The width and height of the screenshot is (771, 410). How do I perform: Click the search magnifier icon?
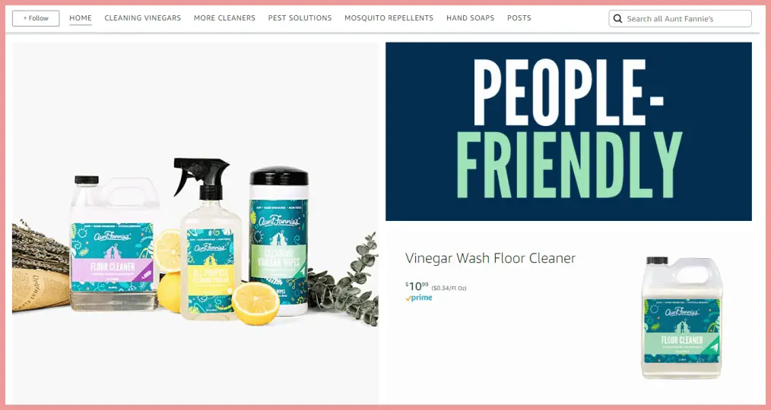[617, 19]
